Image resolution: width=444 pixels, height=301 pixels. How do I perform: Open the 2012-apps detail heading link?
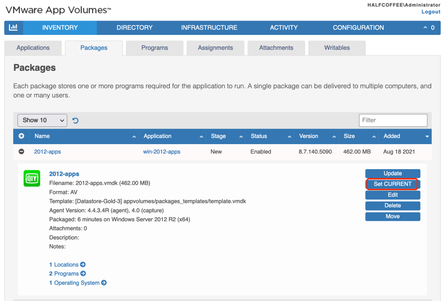64,174
